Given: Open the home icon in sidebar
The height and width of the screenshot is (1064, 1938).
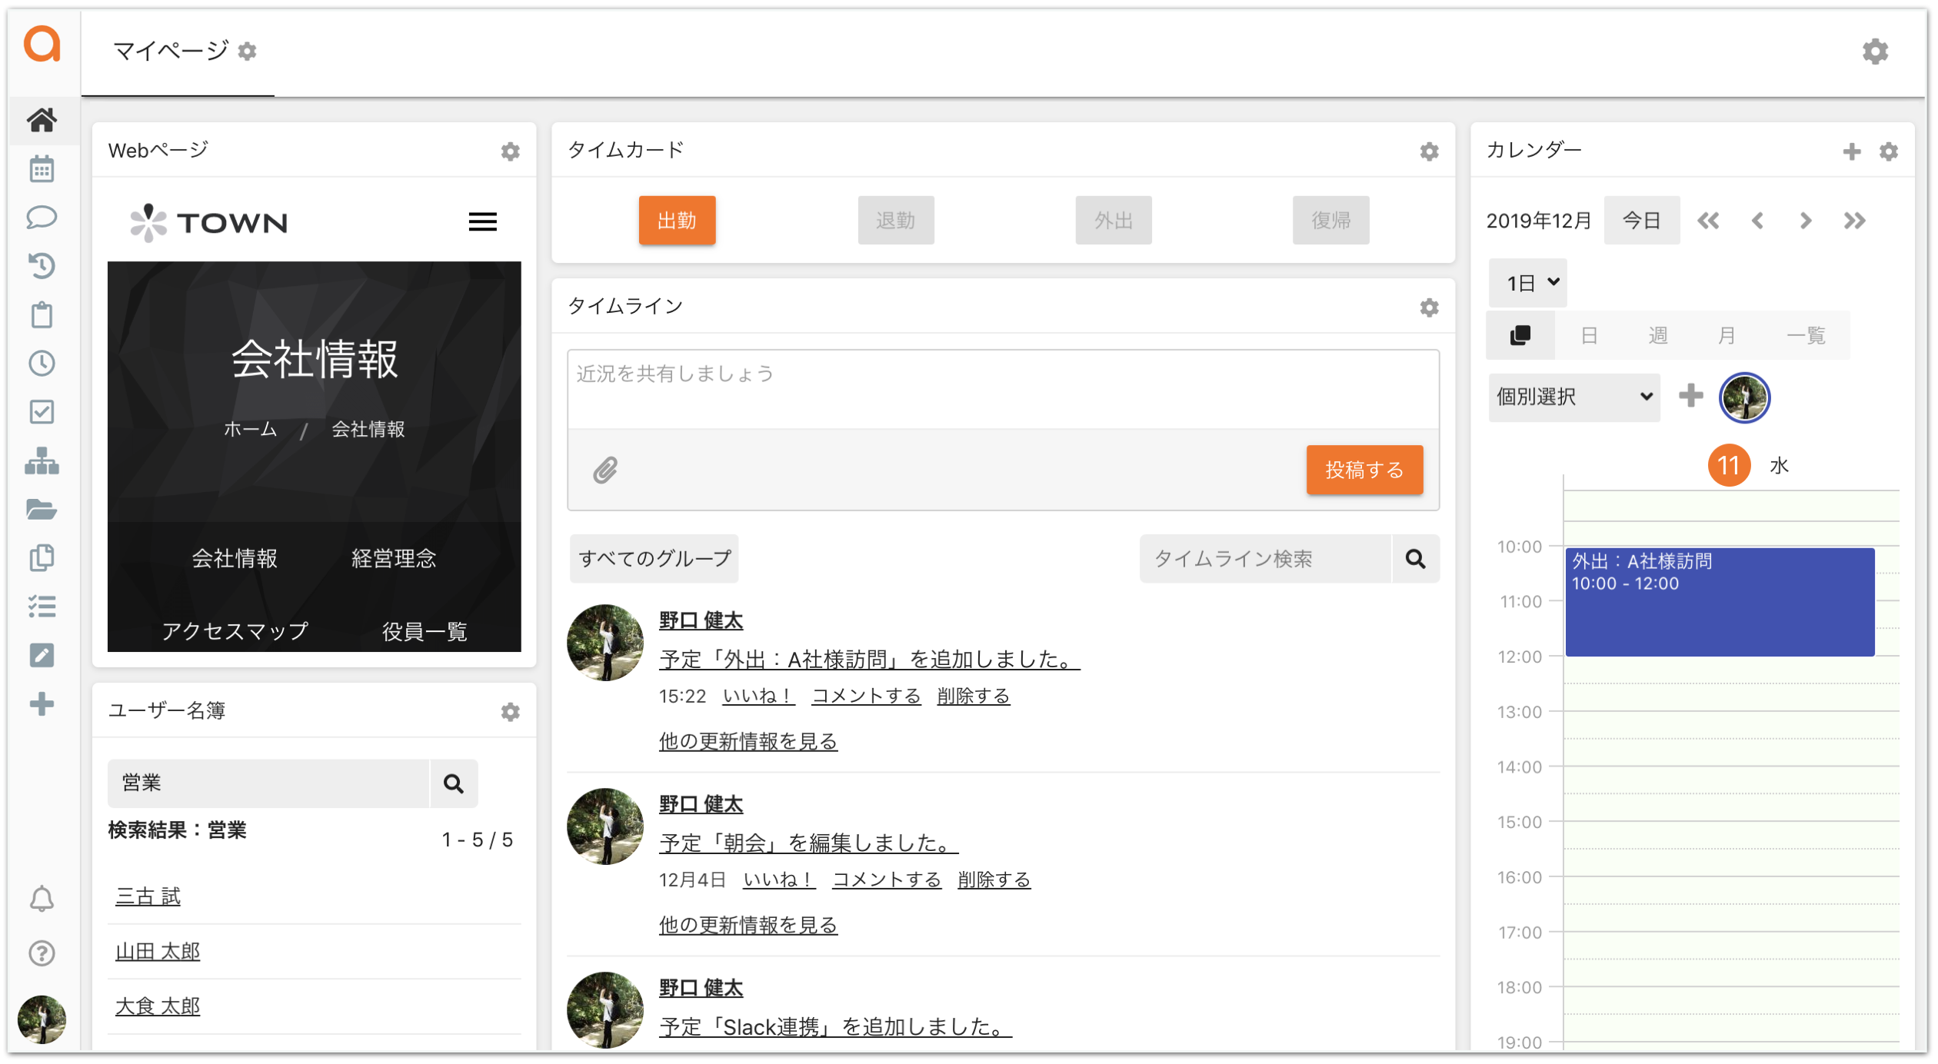Looking at the screenshot, I should [42, 120].
